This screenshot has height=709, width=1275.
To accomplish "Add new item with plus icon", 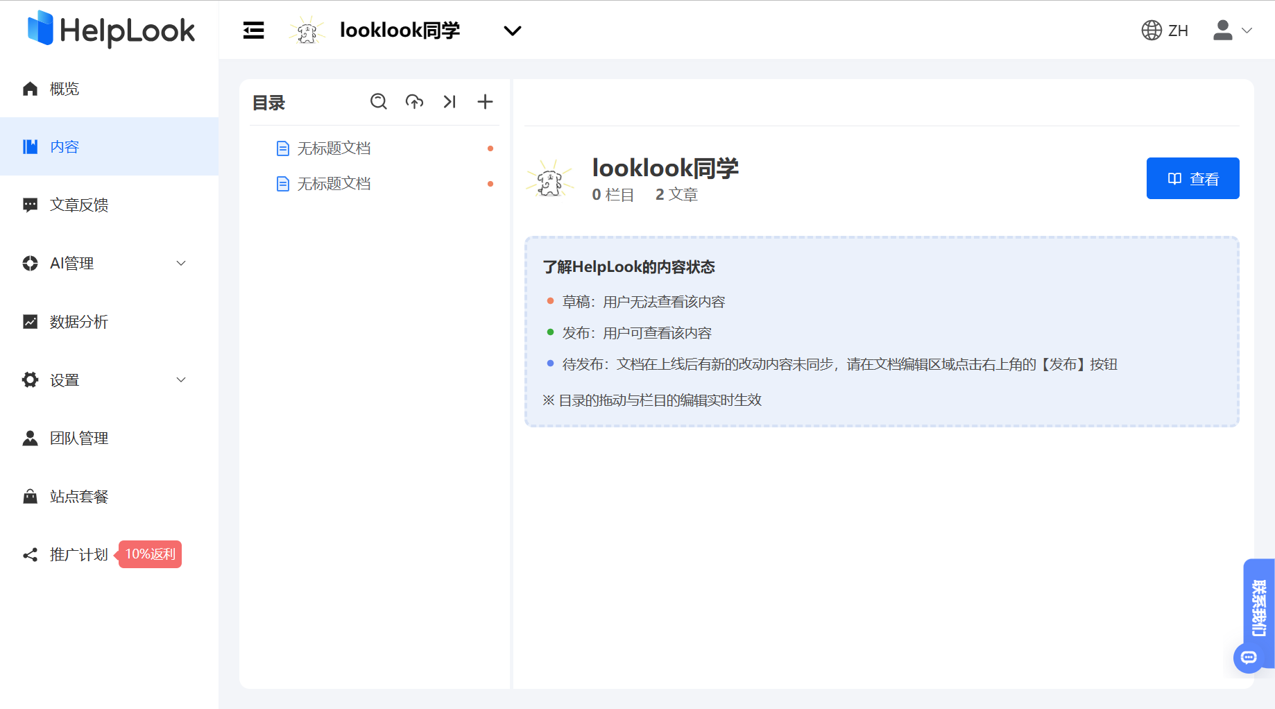I will 485,102.
